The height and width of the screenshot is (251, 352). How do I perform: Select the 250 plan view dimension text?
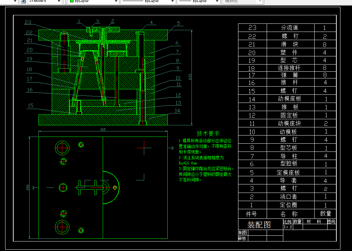pos(28,187)
